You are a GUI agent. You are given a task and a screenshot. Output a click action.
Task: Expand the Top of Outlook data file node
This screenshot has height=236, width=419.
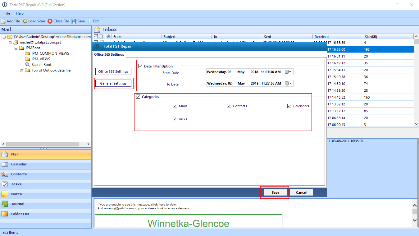pos(22,70)
